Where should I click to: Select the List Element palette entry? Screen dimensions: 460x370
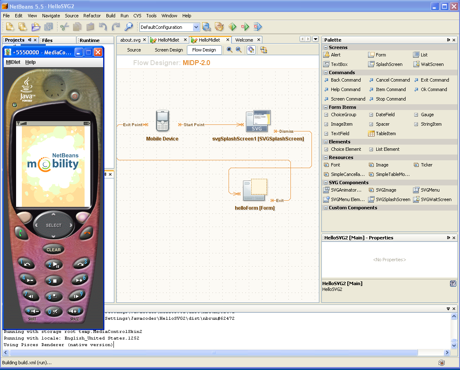coord(385,150)
